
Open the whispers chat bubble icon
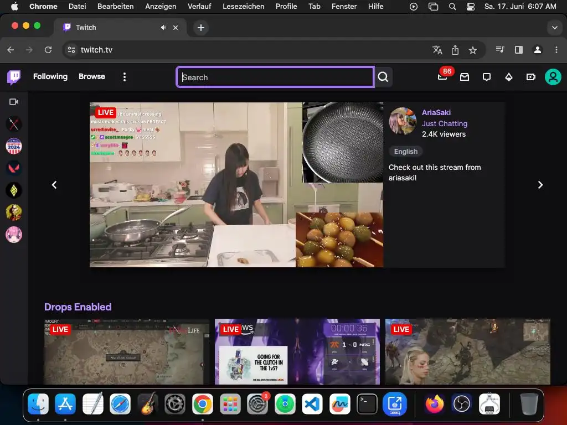click(487, 77)
